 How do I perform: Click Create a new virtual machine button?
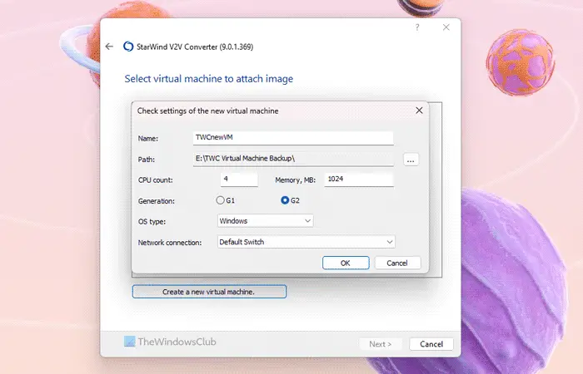209,292
